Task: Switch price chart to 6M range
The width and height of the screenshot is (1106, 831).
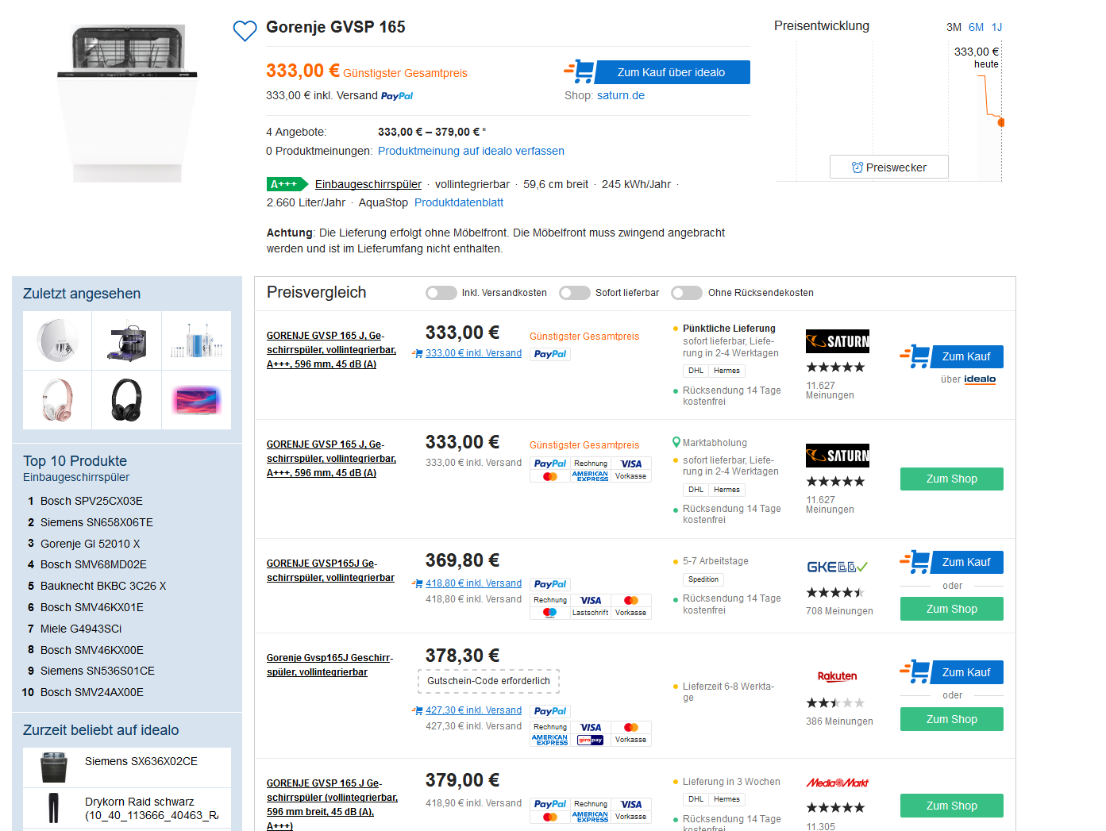Action: pyautogui.click(x=976, y=27)
